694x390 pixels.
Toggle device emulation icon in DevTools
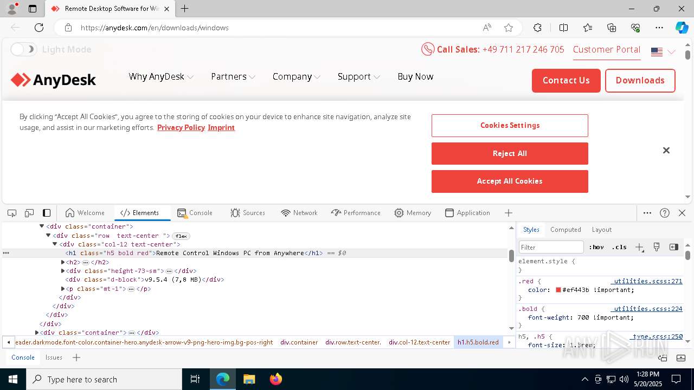[x=29, y=213]
